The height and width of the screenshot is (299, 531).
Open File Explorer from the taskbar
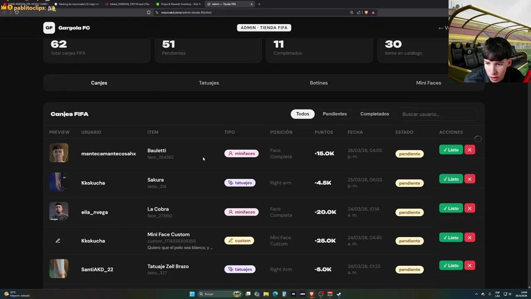pyautogui.click(x=266, y=294)
